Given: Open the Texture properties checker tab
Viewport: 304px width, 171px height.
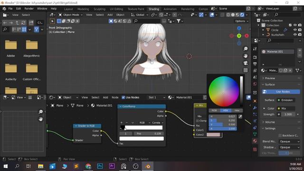Looking at the screenshot, I should [255, 149].
